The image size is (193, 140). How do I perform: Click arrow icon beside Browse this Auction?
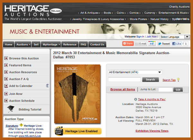[6, 58]
